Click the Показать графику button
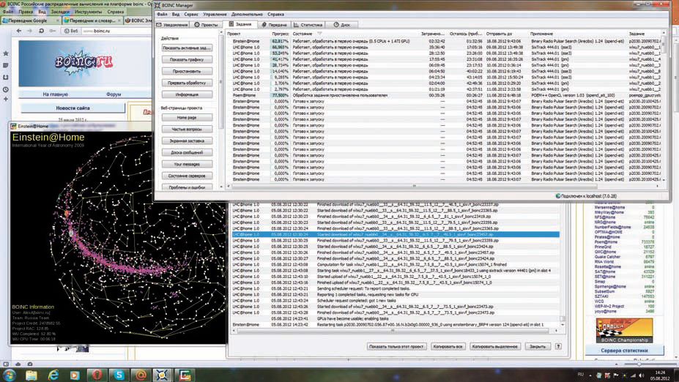 pos(185,59)
